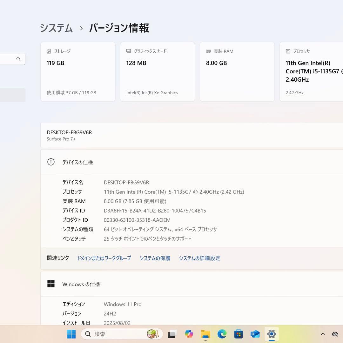Viewport: 343px width, 343px height.
Task: Select システム in the breadcrumb navigation
Action: (56, 28)
